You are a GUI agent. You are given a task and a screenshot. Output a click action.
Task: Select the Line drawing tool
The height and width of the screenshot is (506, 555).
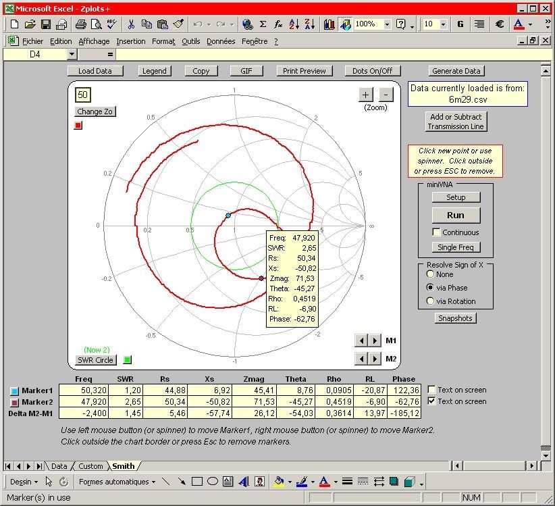[165, 482]
